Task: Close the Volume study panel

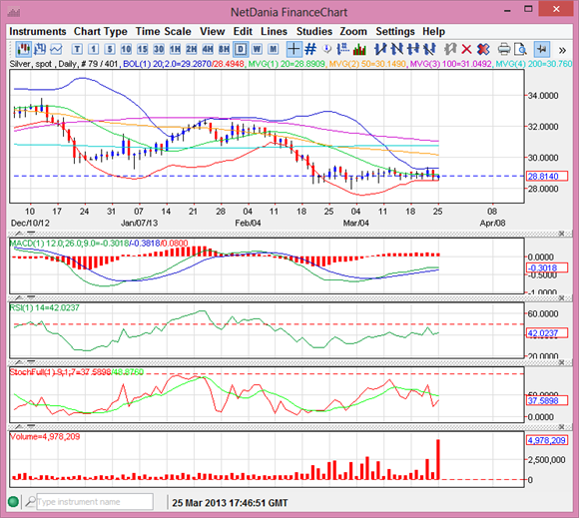Action: click(x=561, y=426)
